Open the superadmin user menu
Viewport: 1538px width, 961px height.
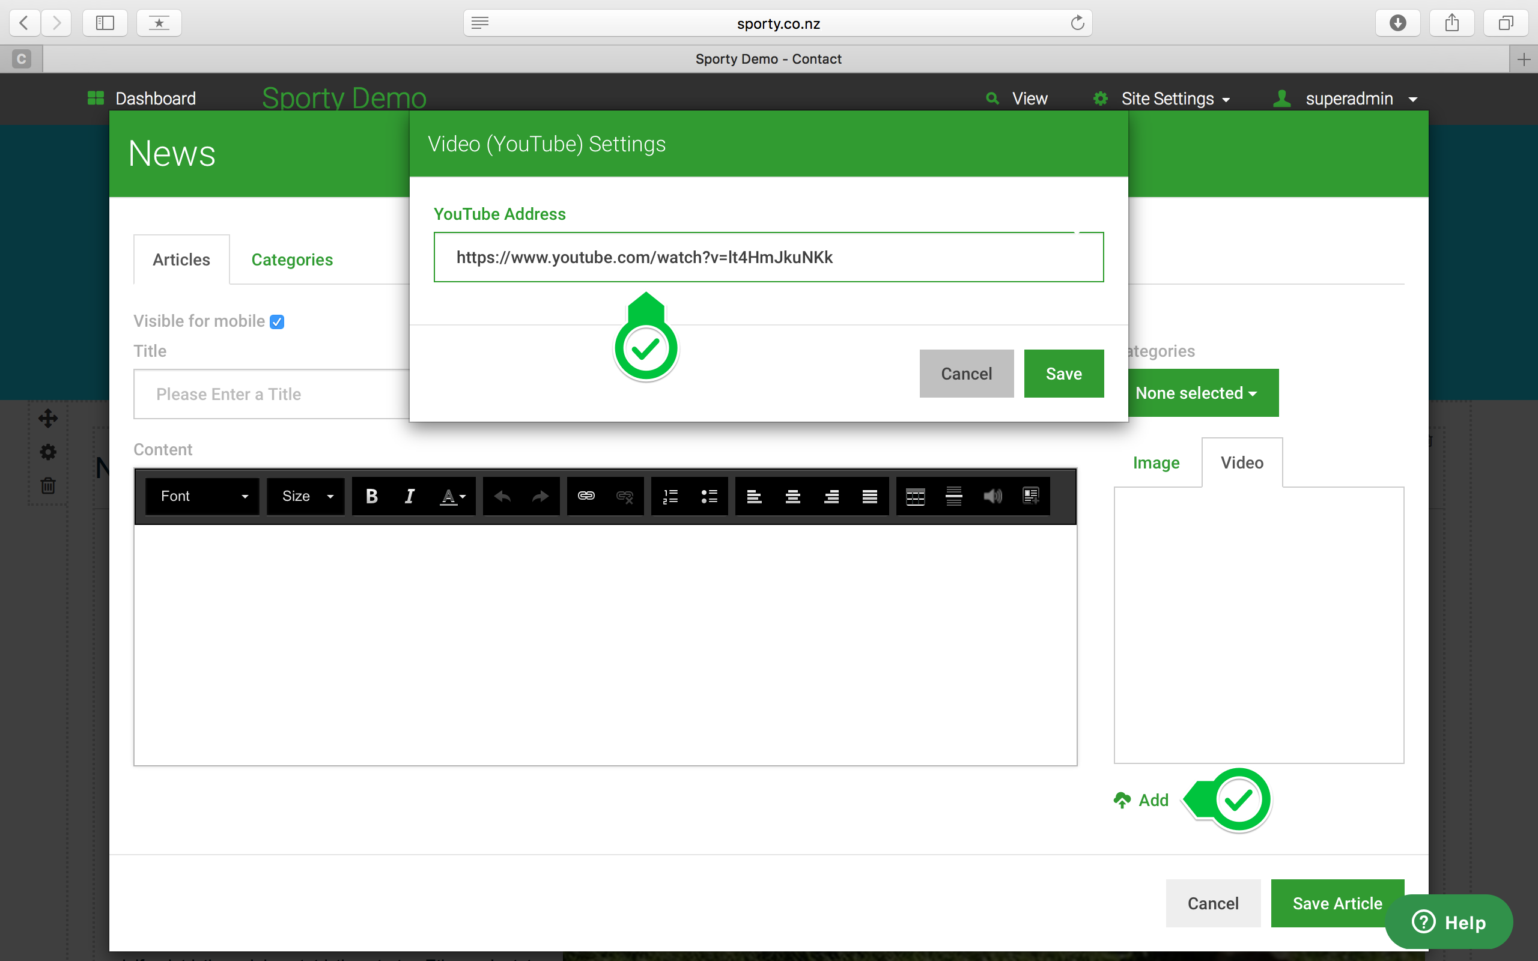pyautogui.click(x=1346, y=99)
